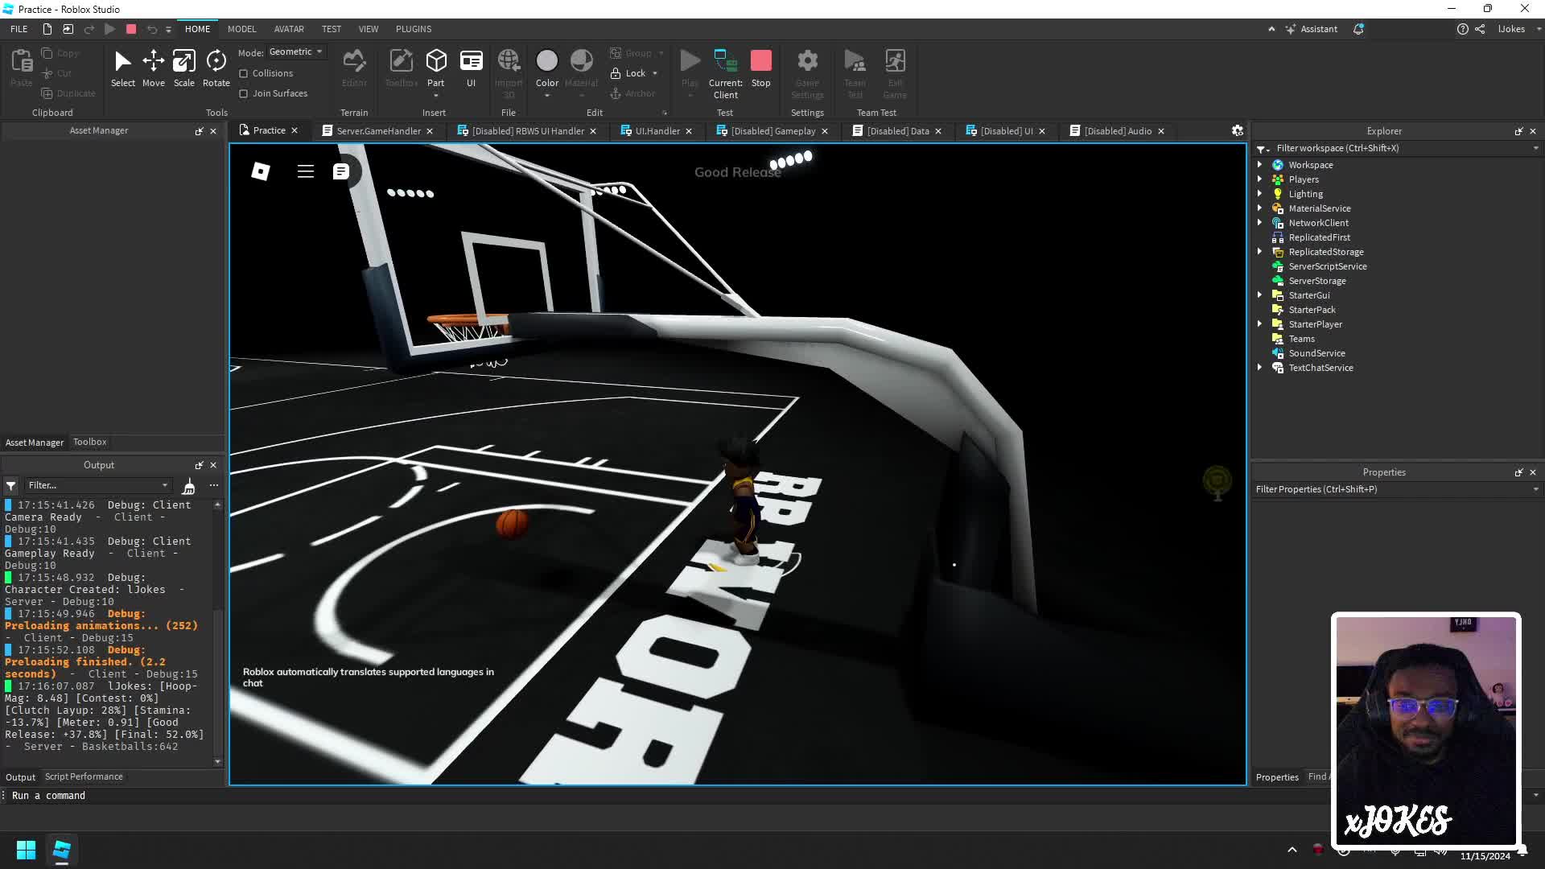Select ServerScriptService in Explorer
This screenshot has width=1545, height=869.
coord(1327,266)
